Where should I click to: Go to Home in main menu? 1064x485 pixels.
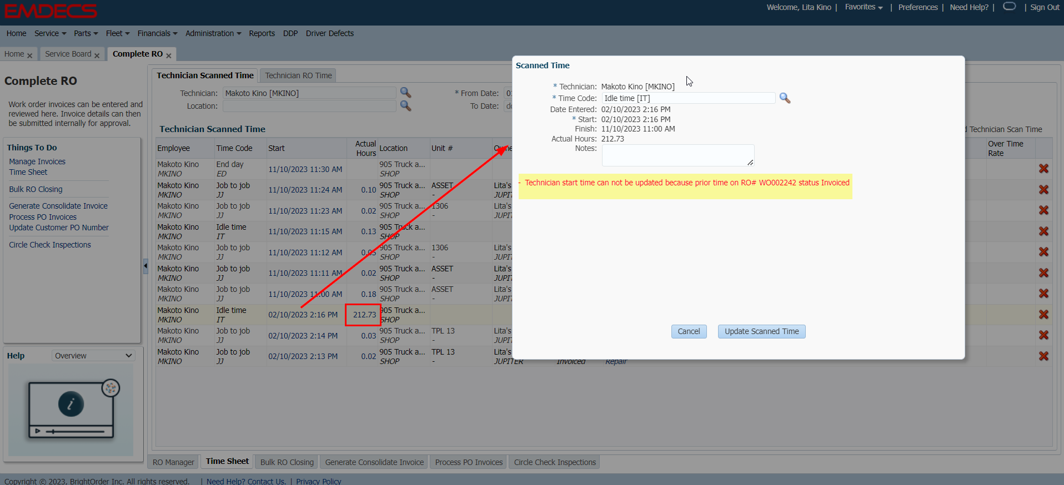[x=17, y=33]
